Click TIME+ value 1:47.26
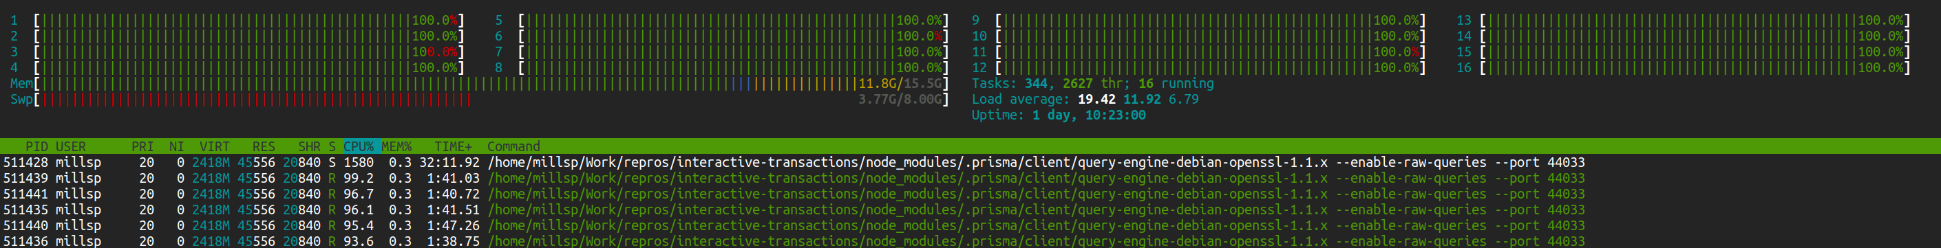This screenshot has height=248, width=1941. (x=454, y=225)
